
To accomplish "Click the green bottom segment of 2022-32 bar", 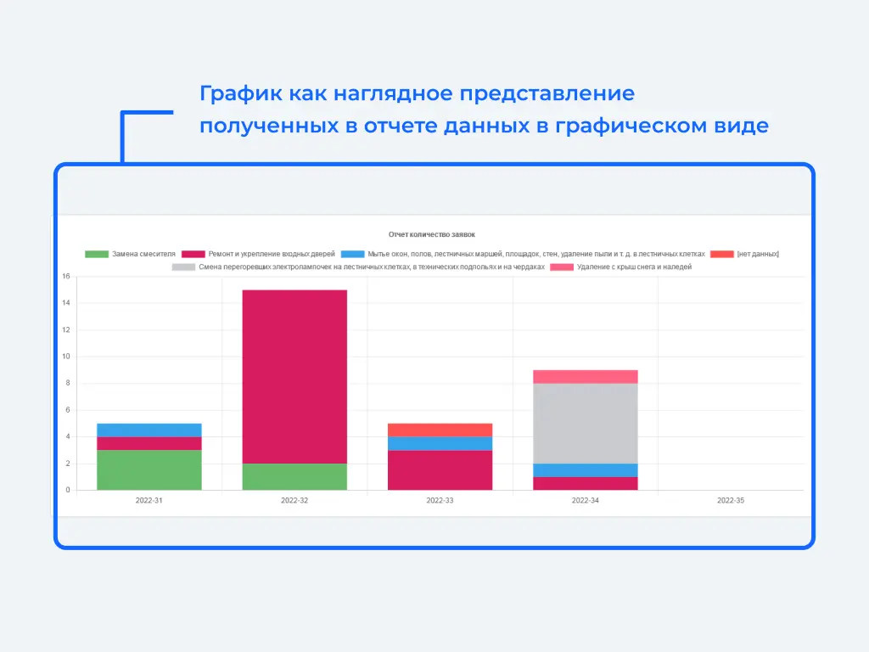I will coord(294,476).
